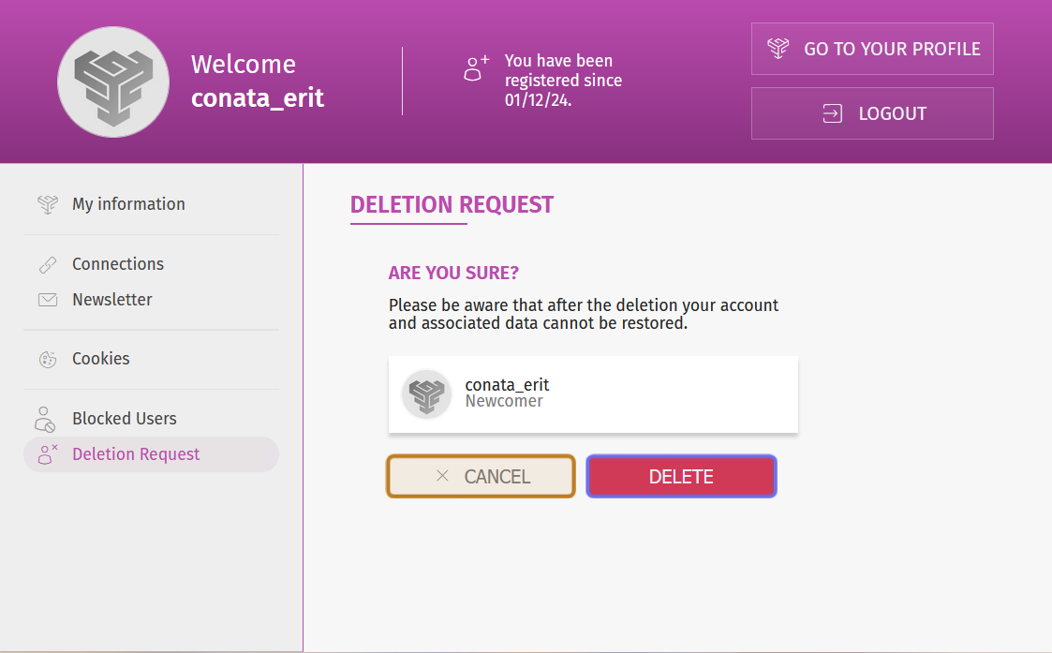Click the logout arrow icon
This screenshot has height=653, width=1052.
[832, 113]
